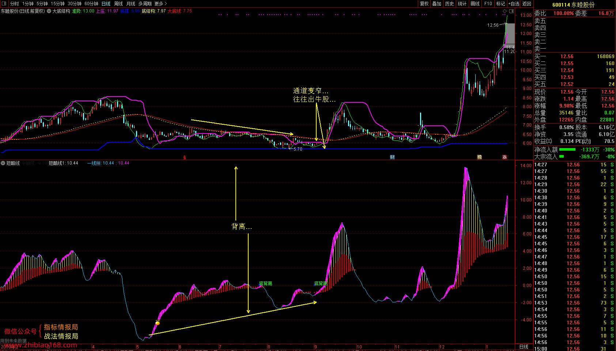Click the 14:53 tick row with volume 73

point(574,303)
